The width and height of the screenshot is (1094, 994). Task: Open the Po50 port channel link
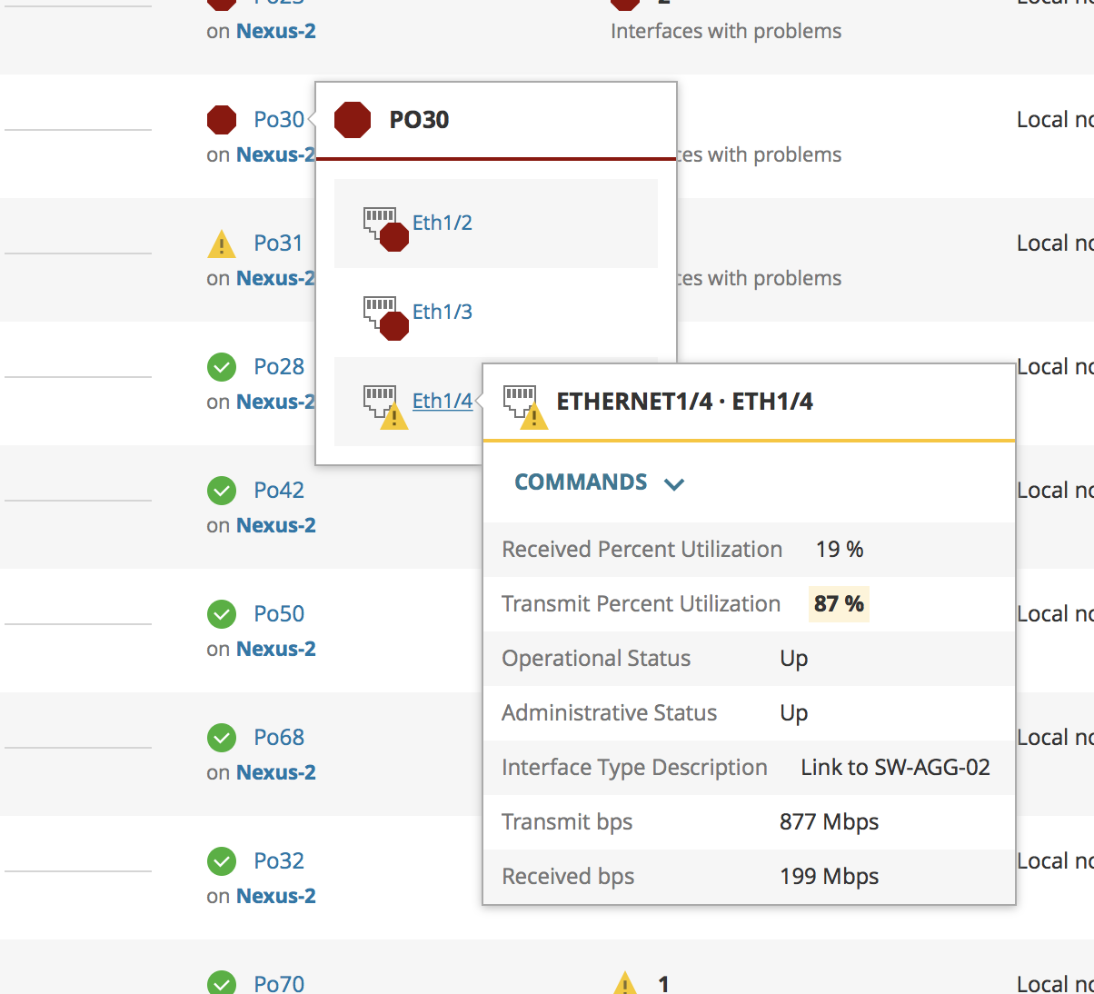279,614
